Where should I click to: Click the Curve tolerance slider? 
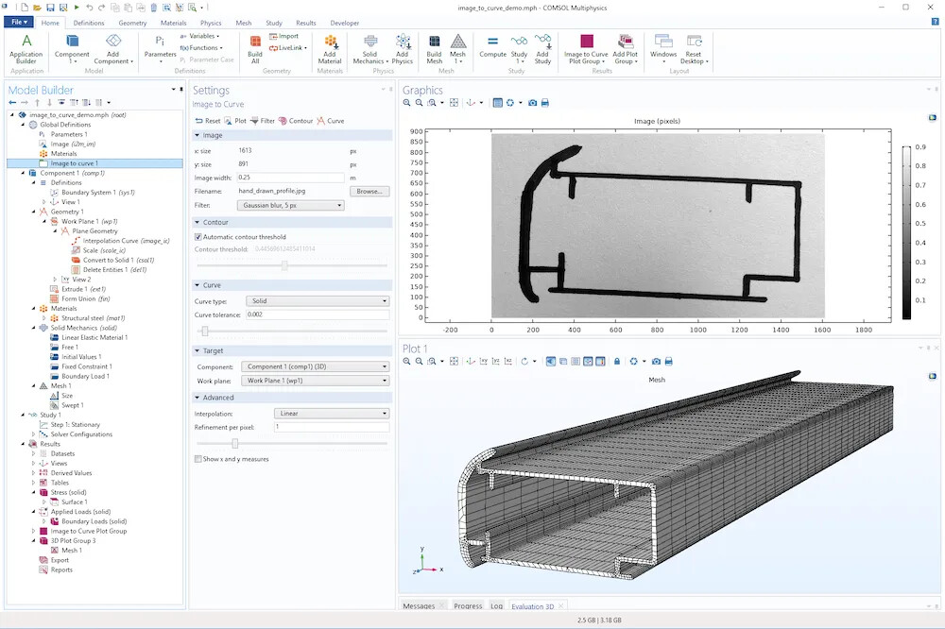click(x=205, y=331)
